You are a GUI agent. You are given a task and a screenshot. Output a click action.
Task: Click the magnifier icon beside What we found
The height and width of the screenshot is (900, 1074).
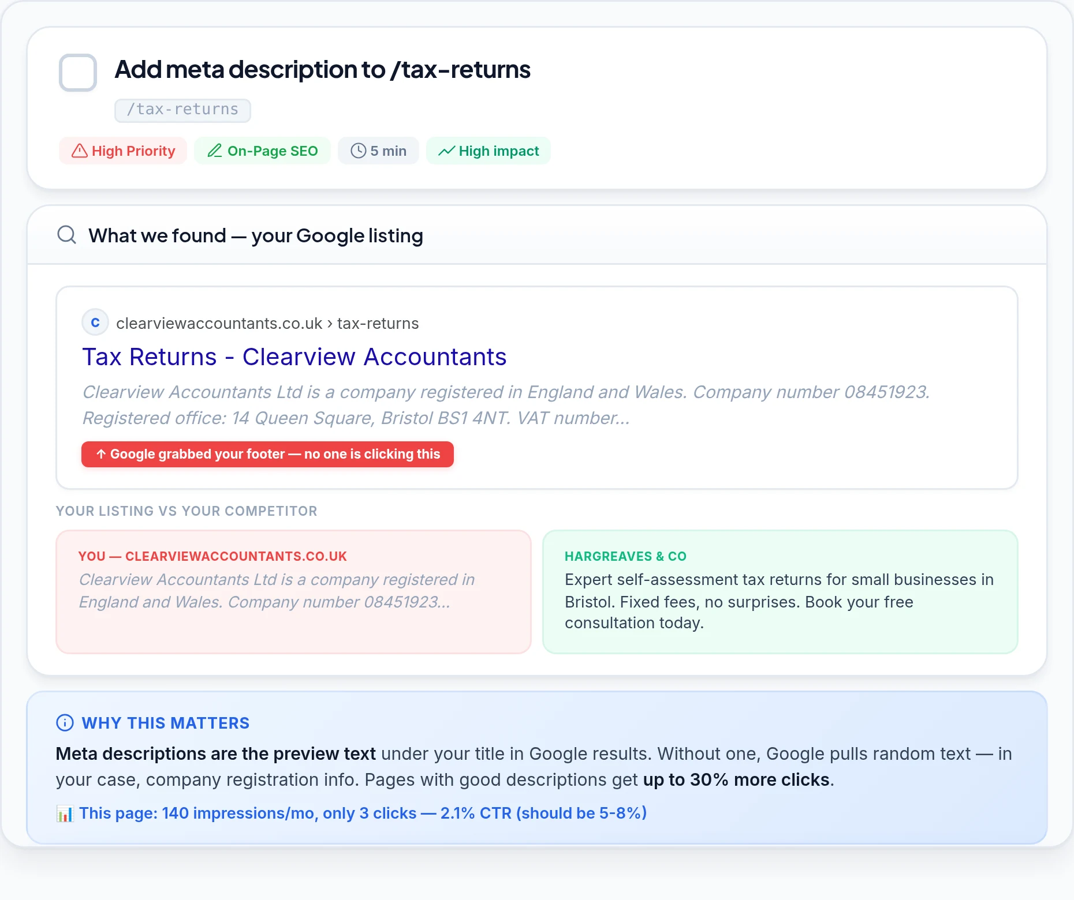pyautogui.click(x=67, y=235)
